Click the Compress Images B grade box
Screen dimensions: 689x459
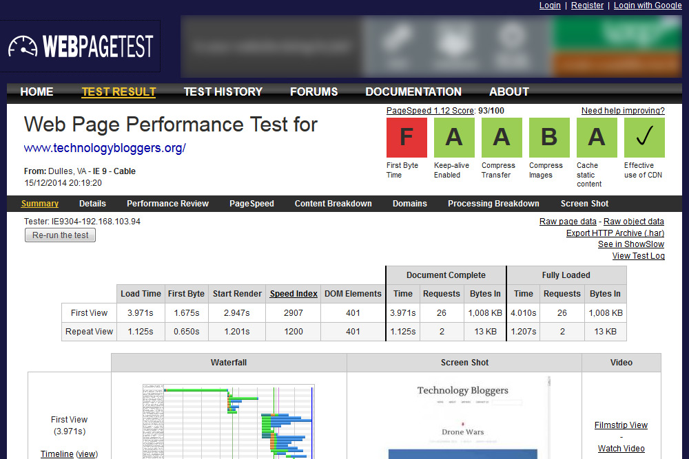(x=549, y=138)
